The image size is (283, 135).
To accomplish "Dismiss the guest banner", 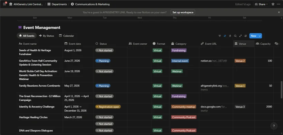I will tap(279, 12).
